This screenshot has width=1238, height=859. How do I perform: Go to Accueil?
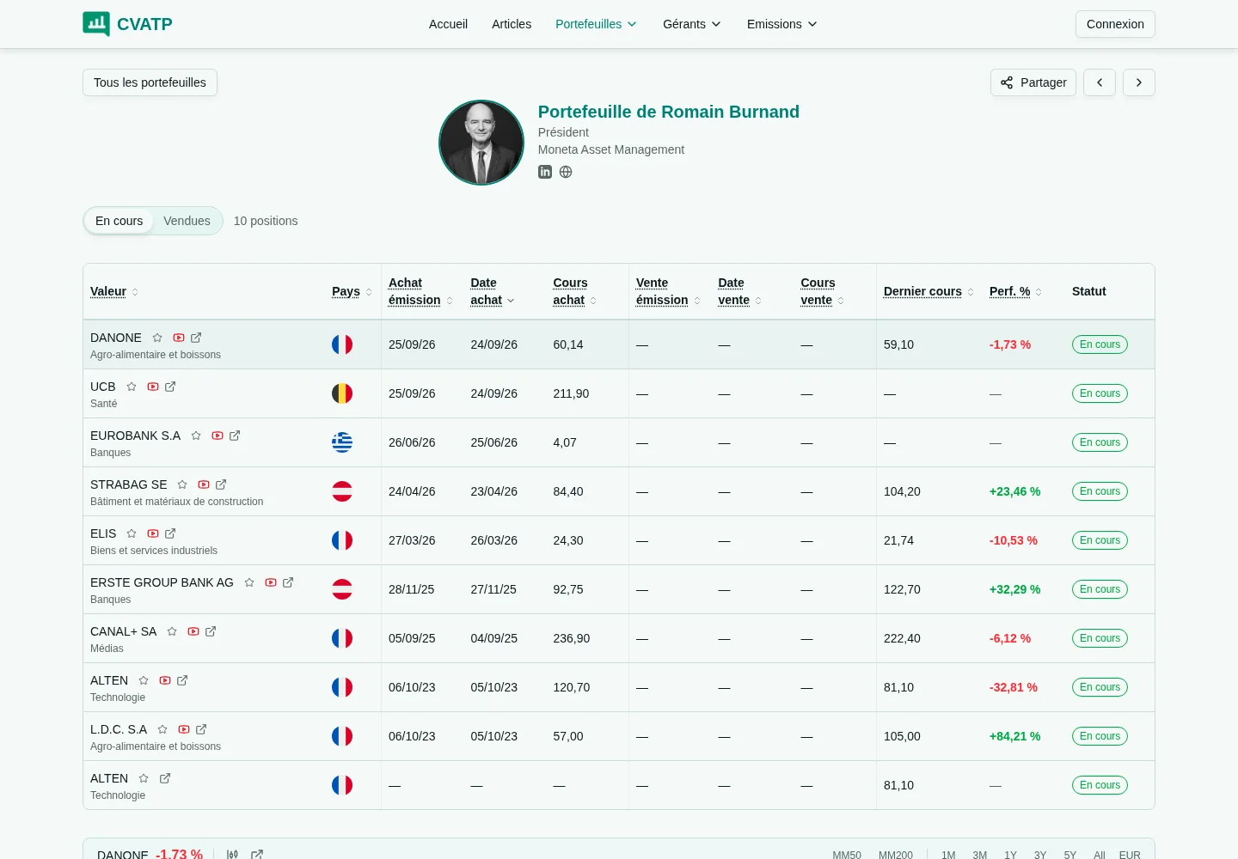tap(448, 24)
